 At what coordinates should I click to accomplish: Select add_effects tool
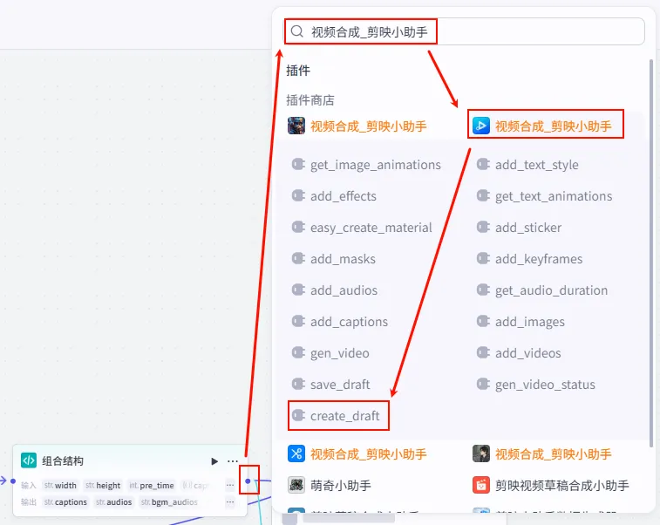coord(334,196)
